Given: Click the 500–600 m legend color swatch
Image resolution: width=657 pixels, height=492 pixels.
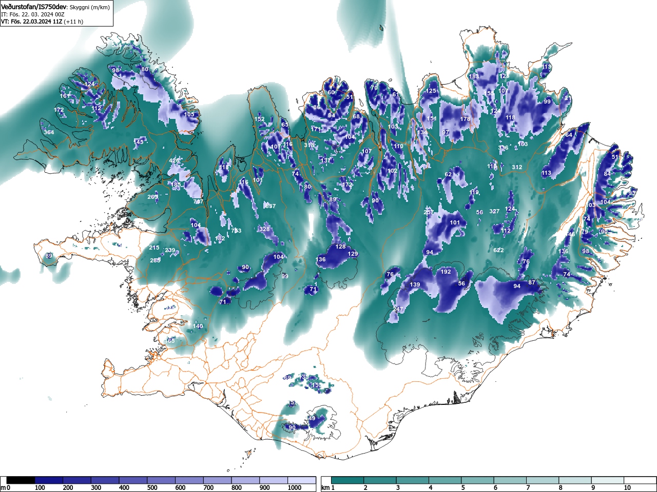Looking at the screenshot, I should click(161, 480).
